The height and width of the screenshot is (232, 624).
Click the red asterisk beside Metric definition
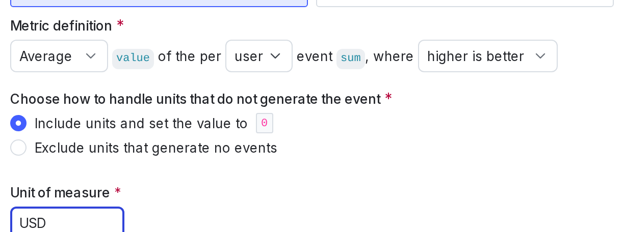click(x=120, y=24)
